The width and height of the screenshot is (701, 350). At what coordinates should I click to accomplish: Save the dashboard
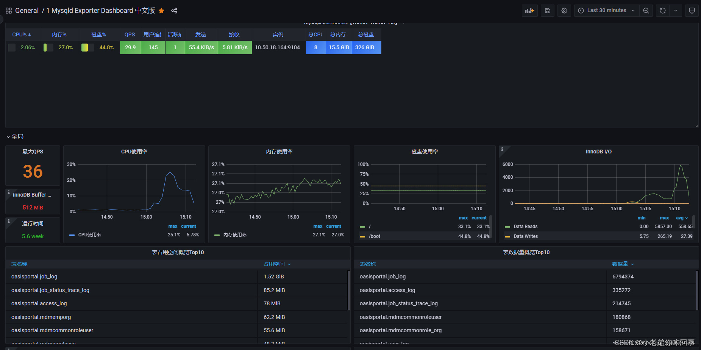tap(548, 11)
